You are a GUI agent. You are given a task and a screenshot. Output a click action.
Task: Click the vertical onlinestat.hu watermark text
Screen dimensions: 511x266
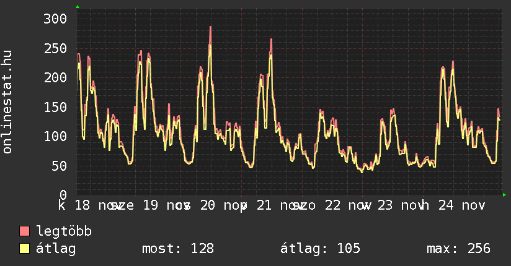(x=7, y=102)
